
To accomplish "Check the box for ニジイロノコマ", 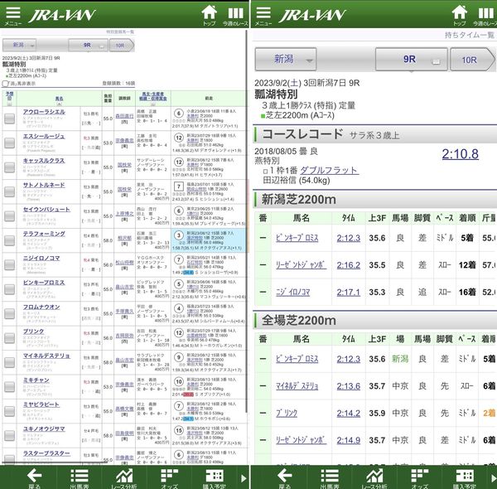I will pyautogui.click(x=9, y=264).
